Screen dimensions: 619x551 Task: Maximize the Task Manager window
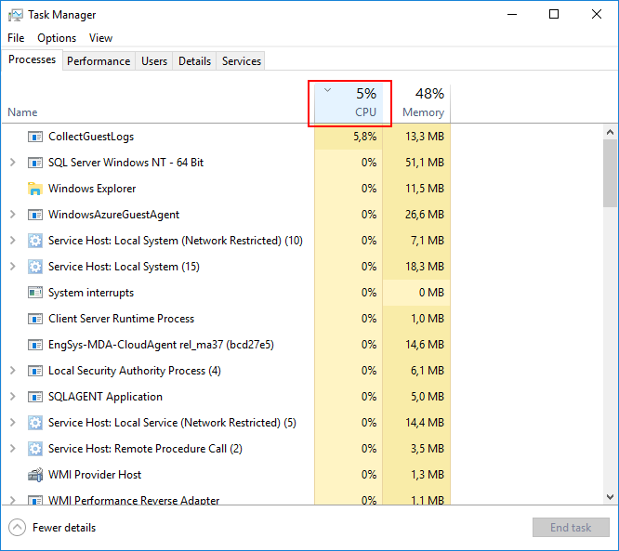554,15
